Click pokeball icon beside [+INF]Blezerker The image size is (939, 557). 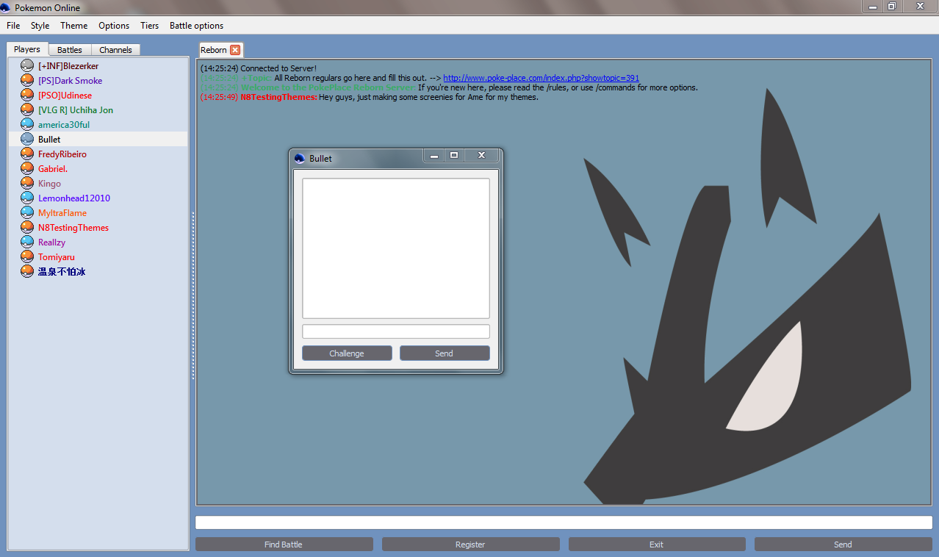pyautogui.click(x=27, y=65)
